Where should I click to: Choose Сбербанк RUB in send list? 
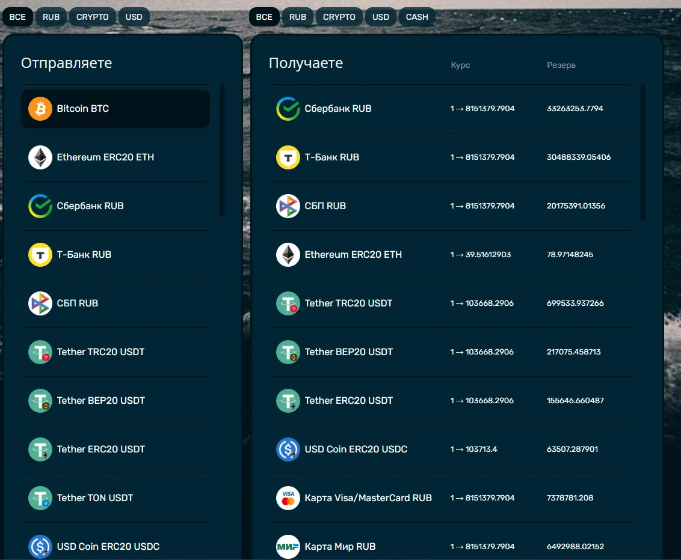point(116,206)
